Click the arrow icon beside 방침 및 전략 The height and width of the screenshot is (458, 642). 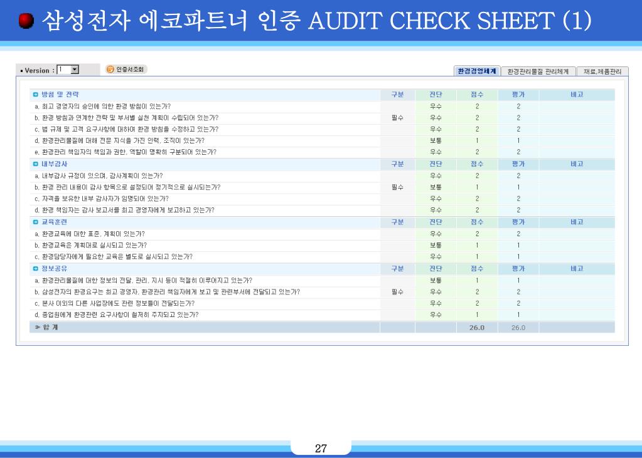(36, 95)
